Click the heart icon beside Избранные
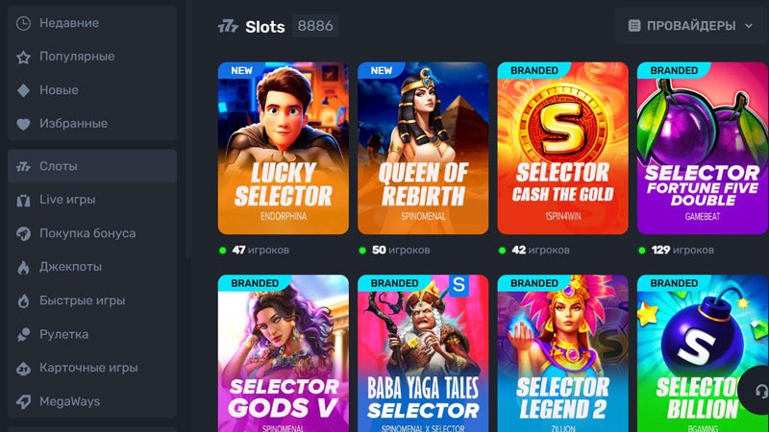This screenshot has width=769, height=432. (24, 124)
